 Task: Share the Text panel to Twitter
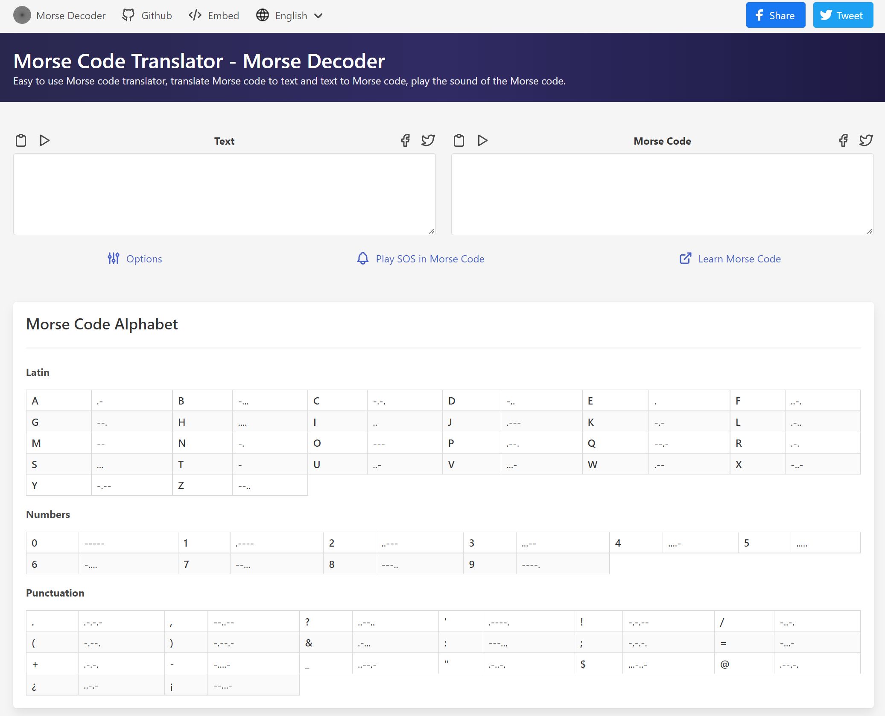tap(428, 140)
